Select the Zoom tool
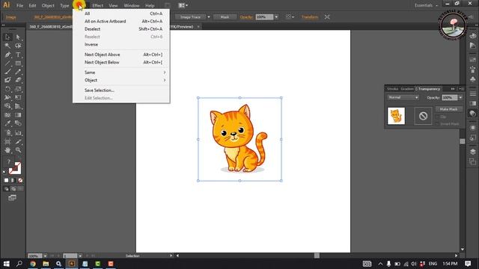Image resolution: width=479 pixels, height=269 pixels. point(18,150)
